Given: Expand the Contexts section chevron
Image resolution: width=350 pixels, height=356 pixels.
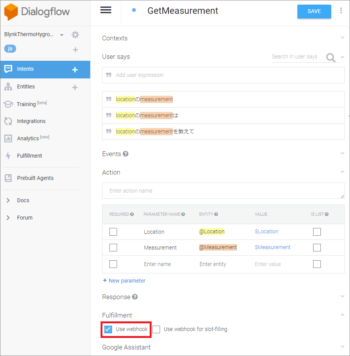Looking at the screenshot, I should 343,37.
